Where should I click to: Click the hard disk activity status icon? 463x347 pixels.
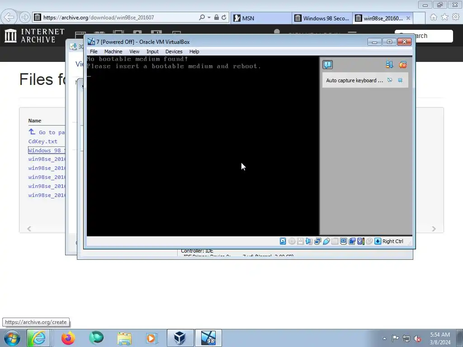tap(283, 241)
